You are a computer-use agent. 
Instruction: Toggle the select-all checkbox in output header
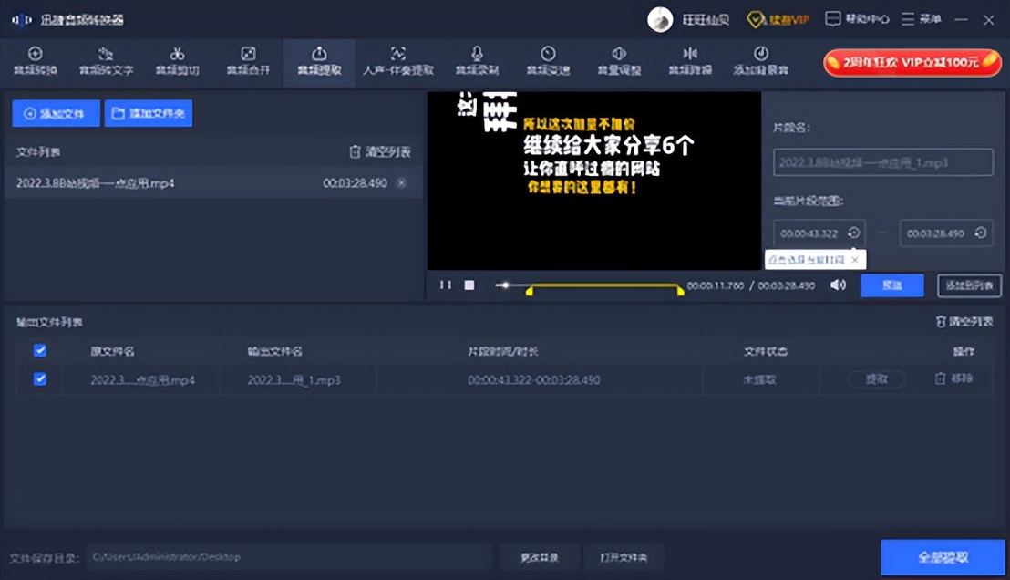click(40, 350)
